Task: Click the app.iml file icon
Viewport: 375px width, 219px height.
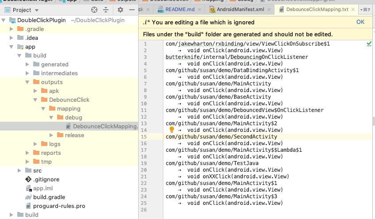Action: tap(28, 188)
